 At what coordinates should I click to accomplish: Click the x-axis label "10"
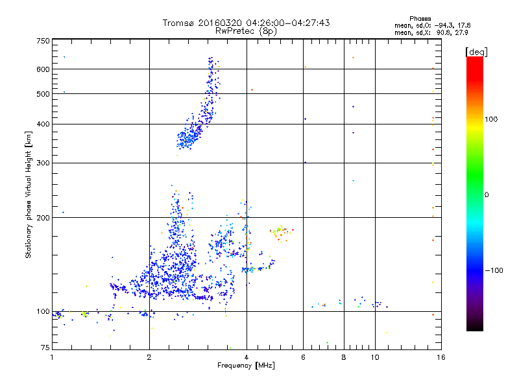point(375,357)
